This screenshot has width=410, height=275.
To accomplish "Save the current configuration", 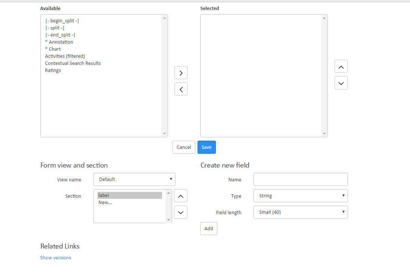I will tap(206, 147).
